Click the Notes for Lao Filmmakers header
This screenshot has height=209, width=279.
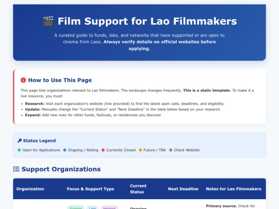(234, 189)
